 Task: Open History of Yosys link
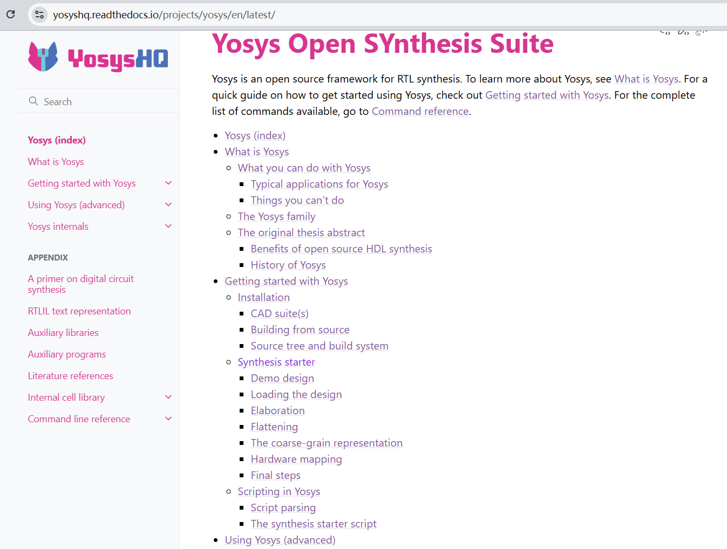pyautogui.click(x=288, y=265)
